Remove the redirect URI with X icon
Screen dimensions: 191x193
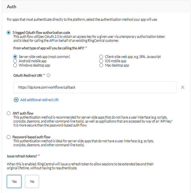click(x=183, y=87)
